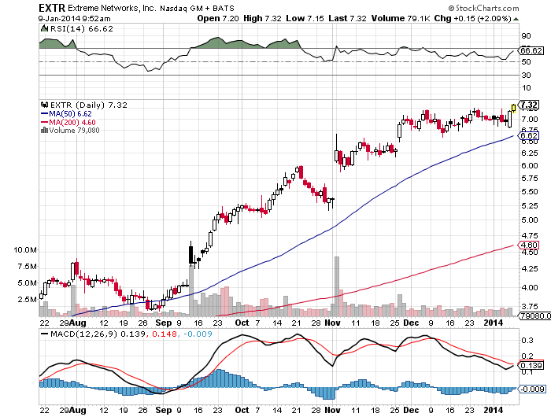The image size is (551, 417).
Task: Click the 2.5M volume scale label
Action: tap(28, 299)
